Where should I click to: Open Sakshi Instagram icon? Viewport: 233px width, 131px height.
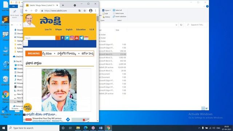tap(72, 38)
